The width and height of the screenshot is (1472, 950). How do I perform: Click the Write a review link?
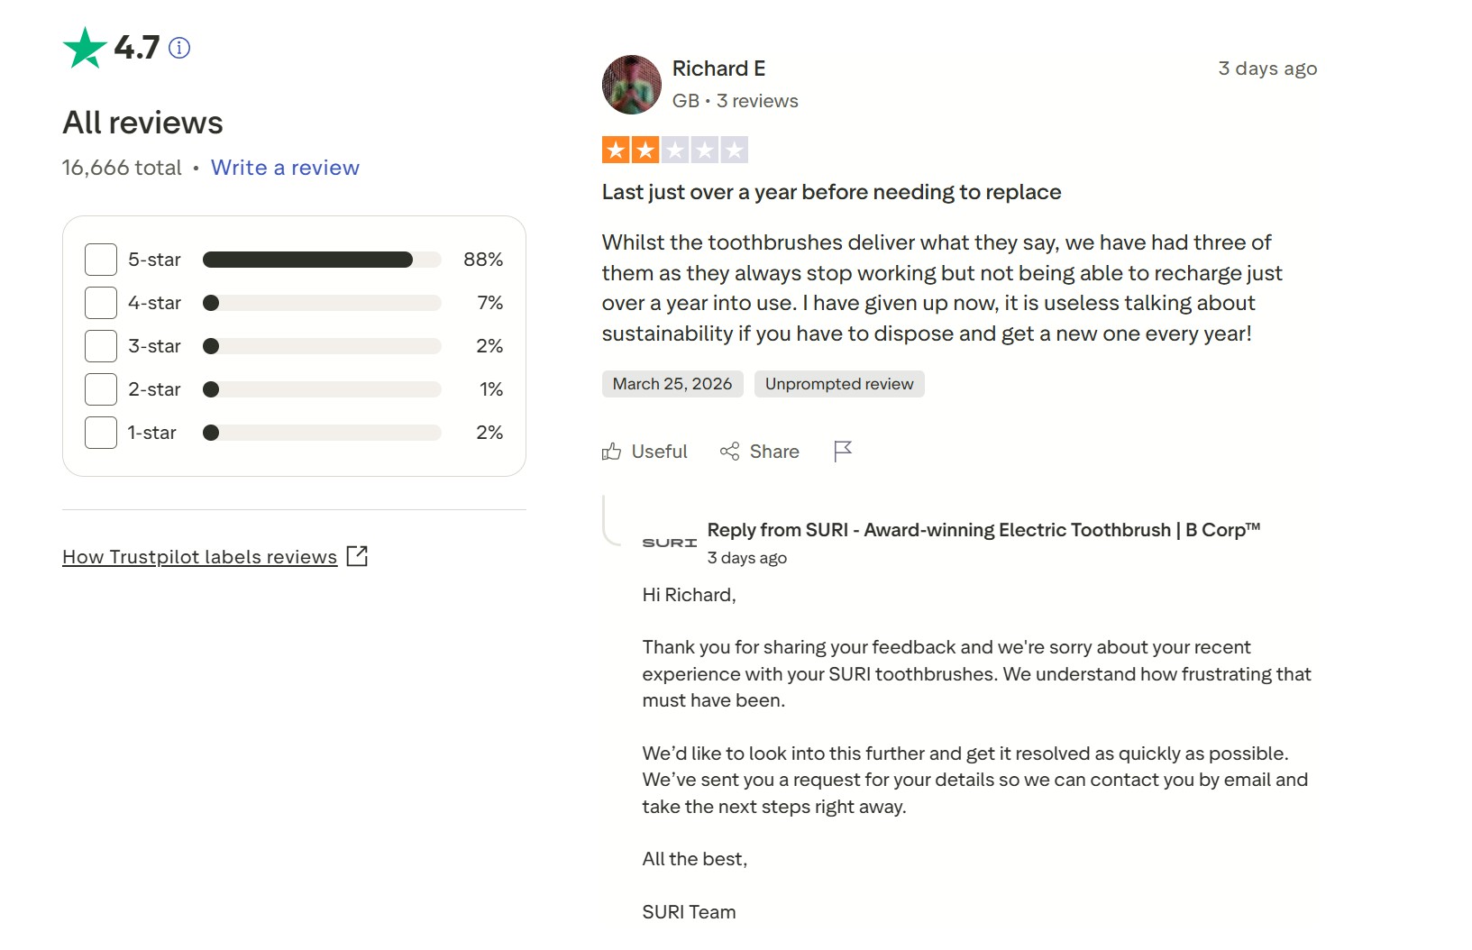point(285,168)
